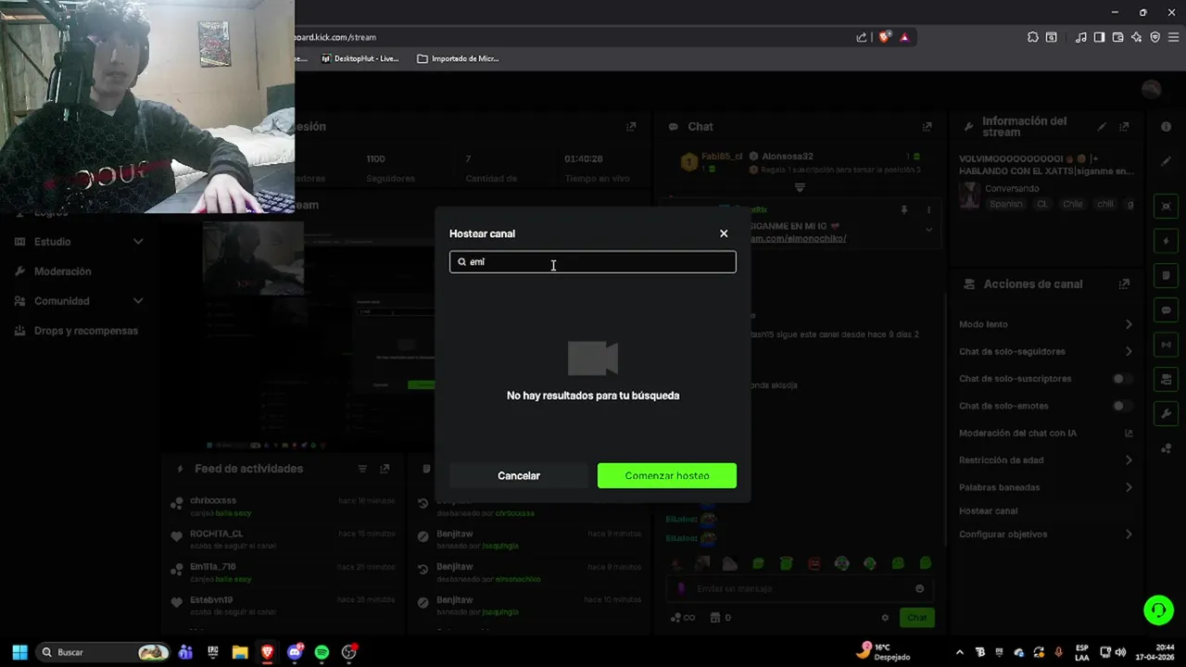Click the Buscar taskbar search box

click(x=104, y=652)
